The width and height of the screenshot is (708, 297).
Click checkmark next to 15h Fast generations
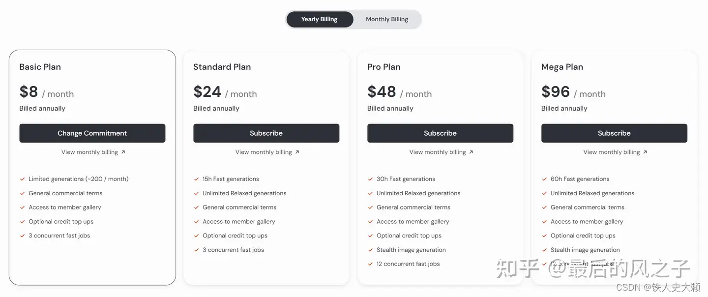[x=196, y=179]
